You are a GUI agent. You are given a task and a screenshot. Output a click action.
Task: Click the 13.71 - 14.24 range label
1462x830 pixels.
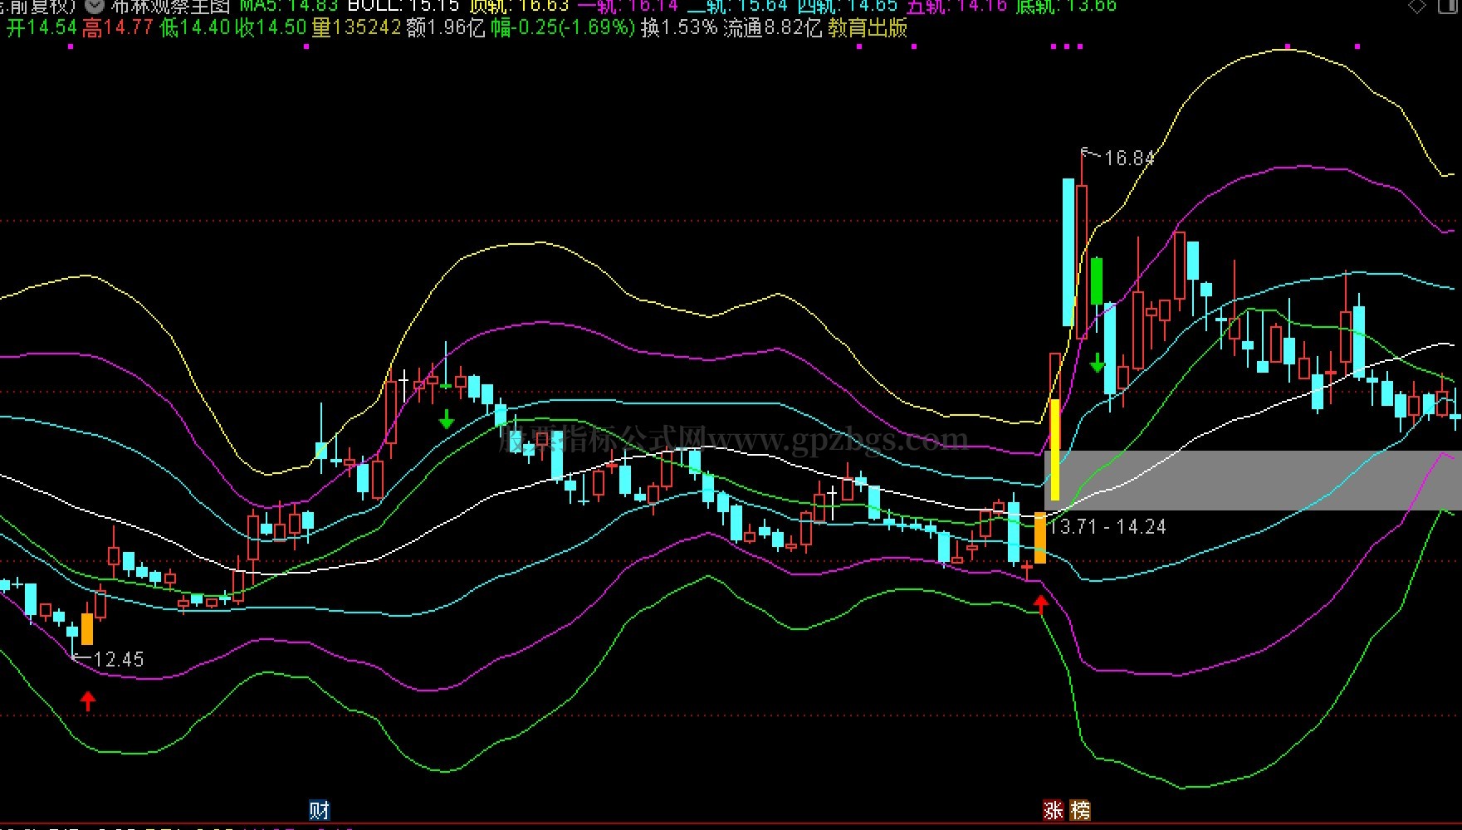coord(1108,527)
